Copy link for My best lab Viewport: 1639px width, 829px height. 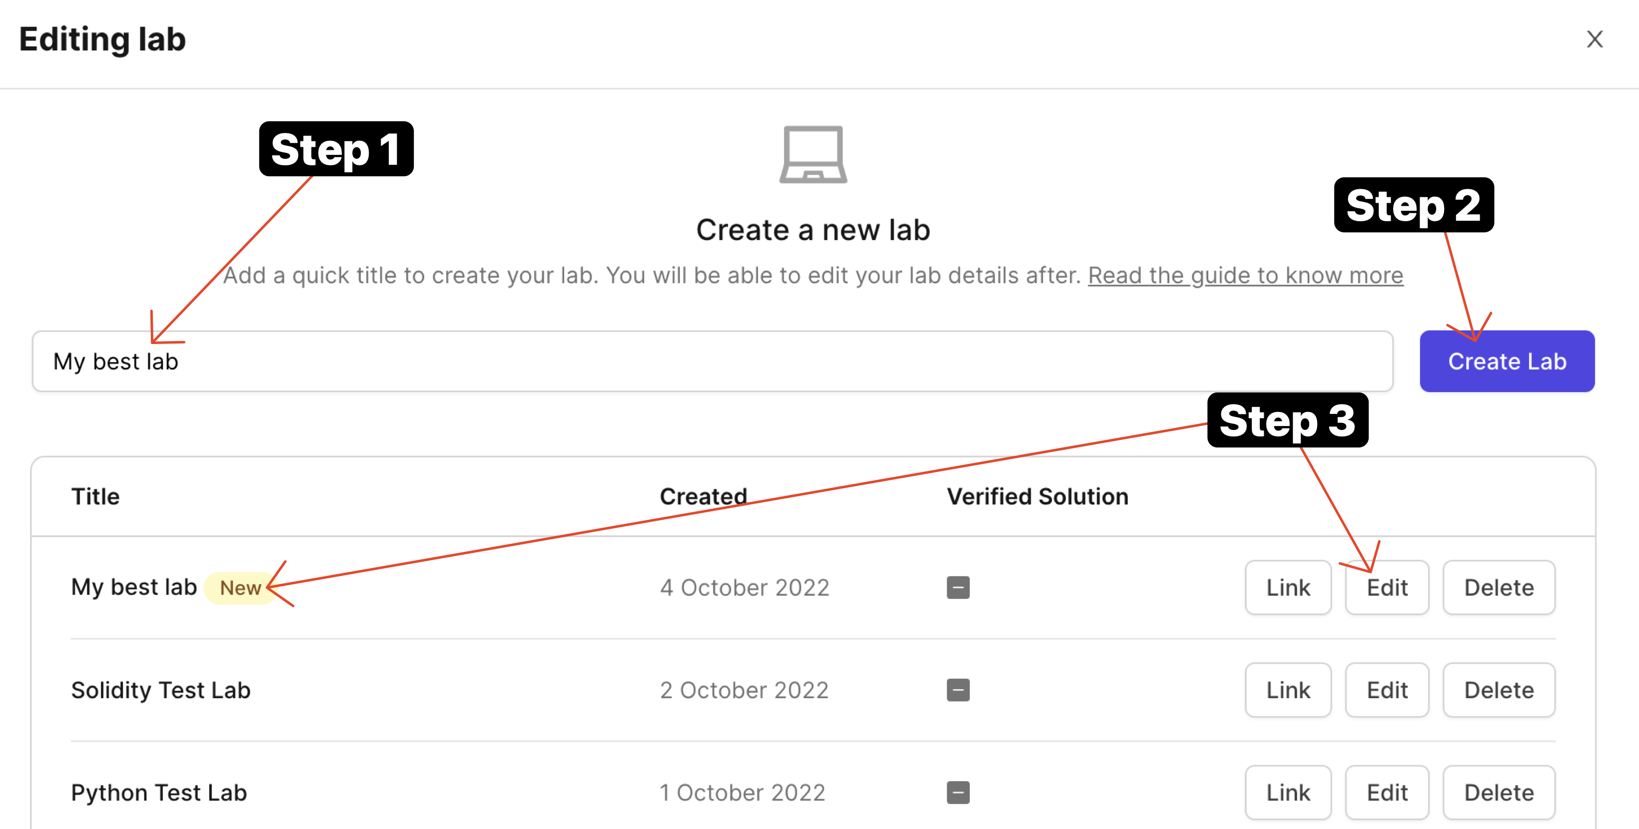(x=1288, y=587)
